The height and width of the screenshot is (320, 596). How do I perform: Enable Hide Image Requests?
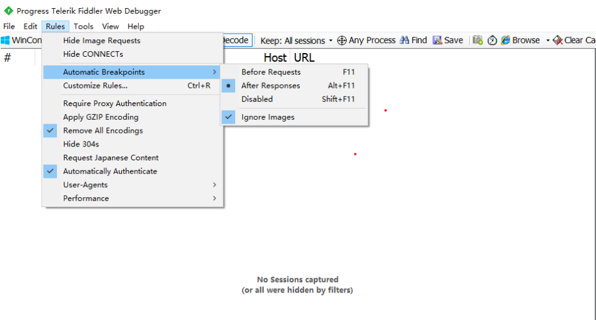click(133, 41)
